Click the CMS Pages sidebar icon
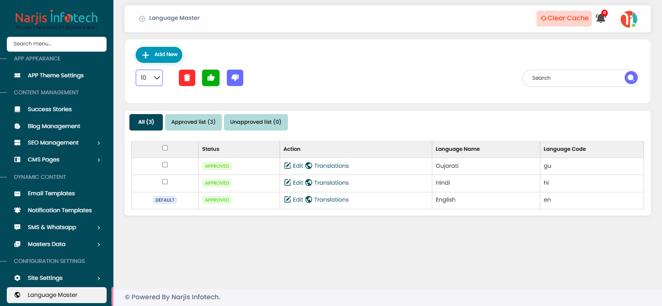Image resolution: width=662 pixels, height=306 pixels. [17, 160]
